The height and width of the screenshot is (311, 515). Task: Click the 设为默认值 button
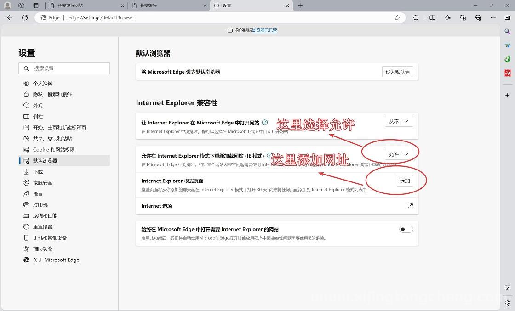click(x=398, y=72)
